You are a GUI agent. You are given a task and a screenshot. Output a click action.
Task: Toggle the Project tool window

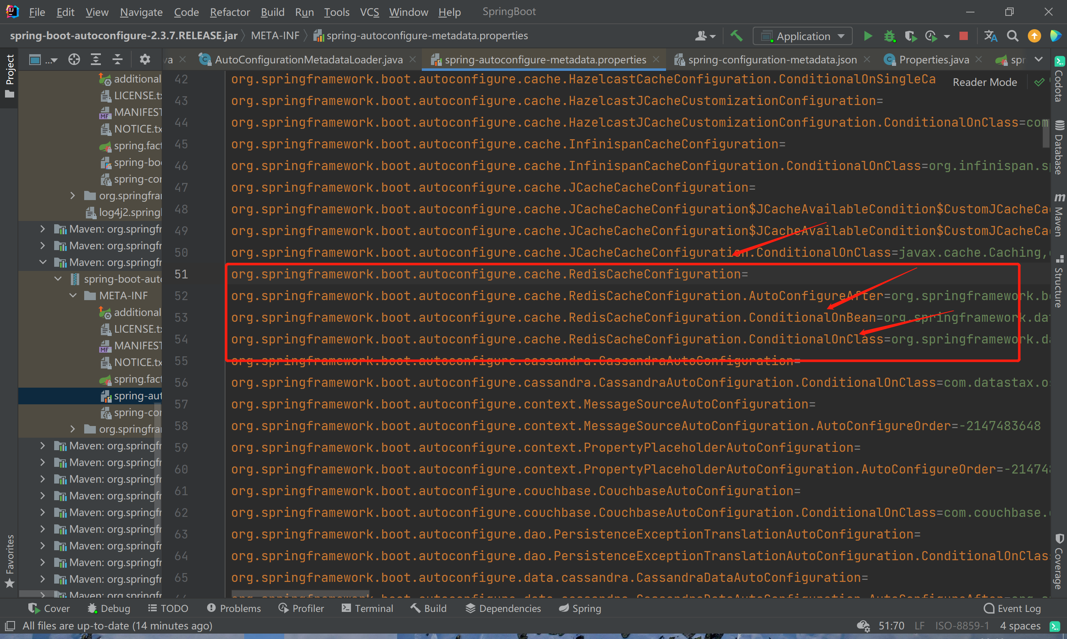click(10, 76)
